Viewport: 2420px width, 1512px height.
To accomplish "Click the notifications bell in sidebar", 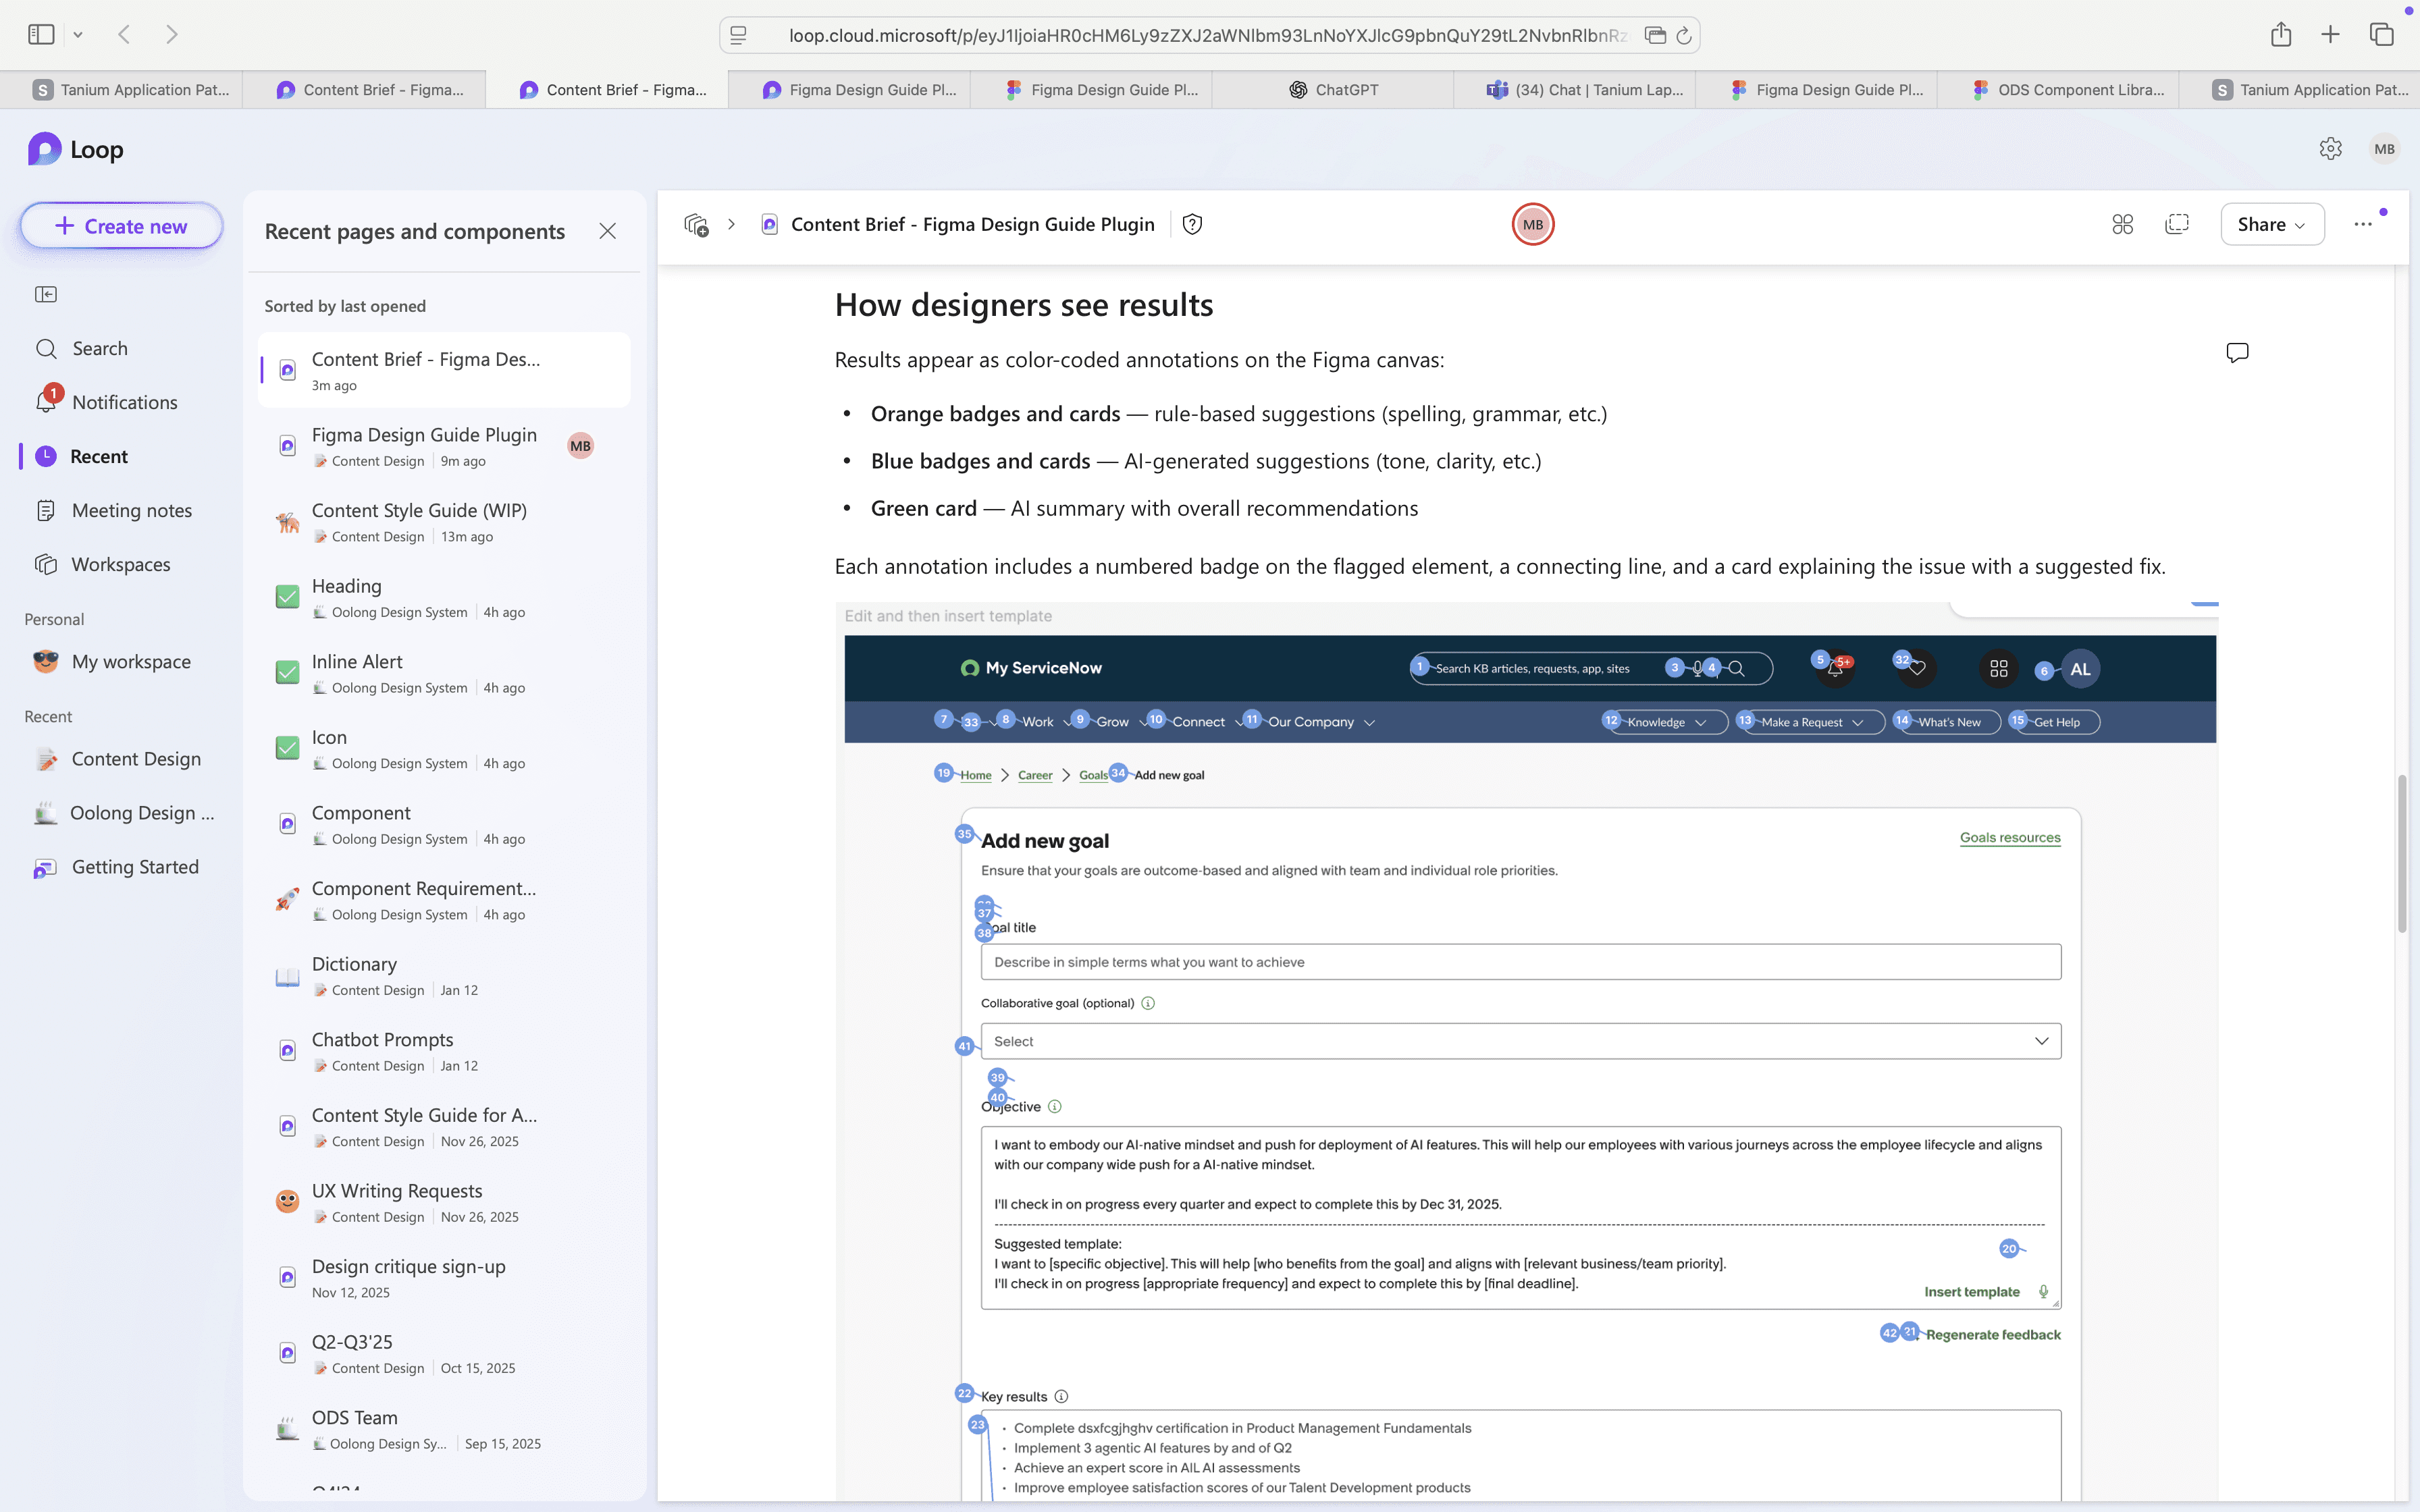I will 46,402.
